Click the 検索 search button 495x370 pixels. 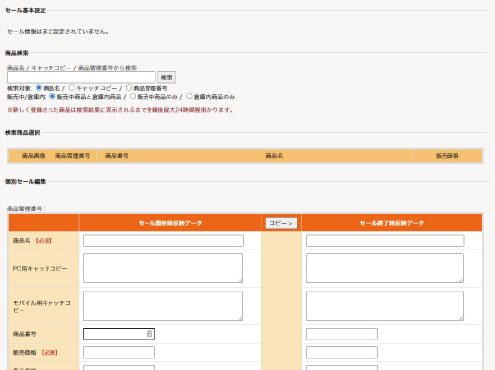(166, 77)
